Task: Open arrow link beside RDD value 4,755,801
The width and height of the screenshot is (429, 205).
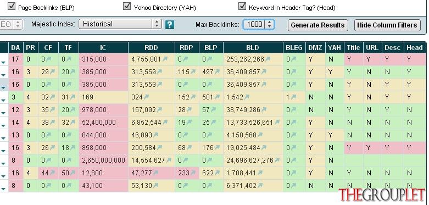Action: (x=165, y=59)
